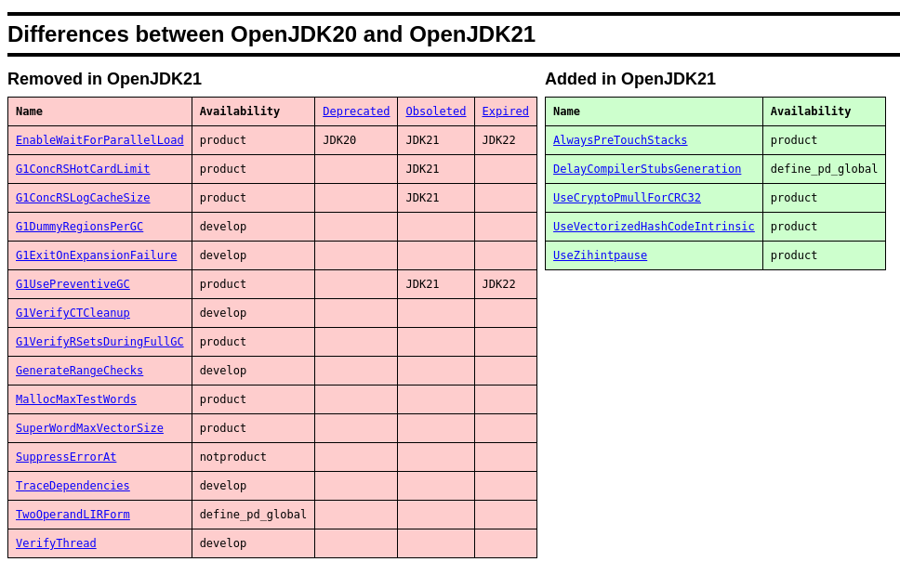Viewport: 900px width, 562px height.
Task: Visit the UseZihintpause link
Action: pyautogui.click(x=600, y=255)
